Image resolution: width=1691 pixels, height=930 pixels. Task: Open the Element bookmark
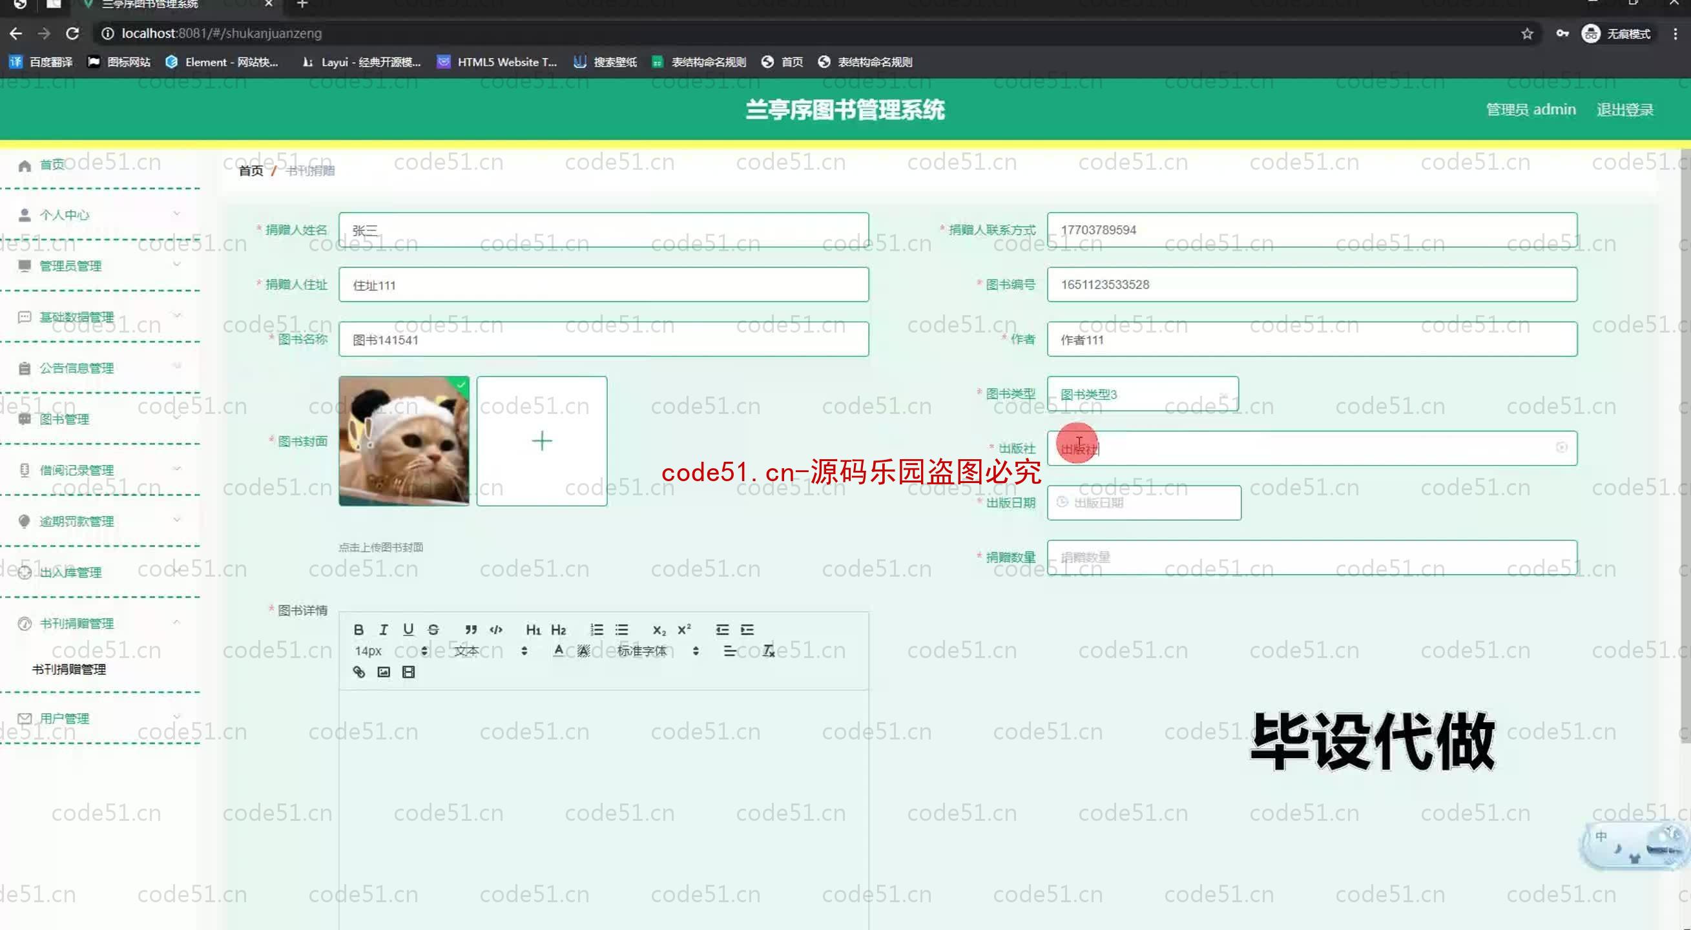pyautogui.click(x=222, y=62)
